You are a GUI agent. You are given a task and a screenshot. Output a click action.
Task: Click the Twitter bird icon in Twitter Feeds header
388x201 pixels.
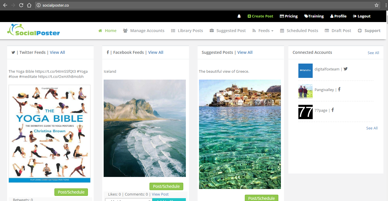point(13,52)
